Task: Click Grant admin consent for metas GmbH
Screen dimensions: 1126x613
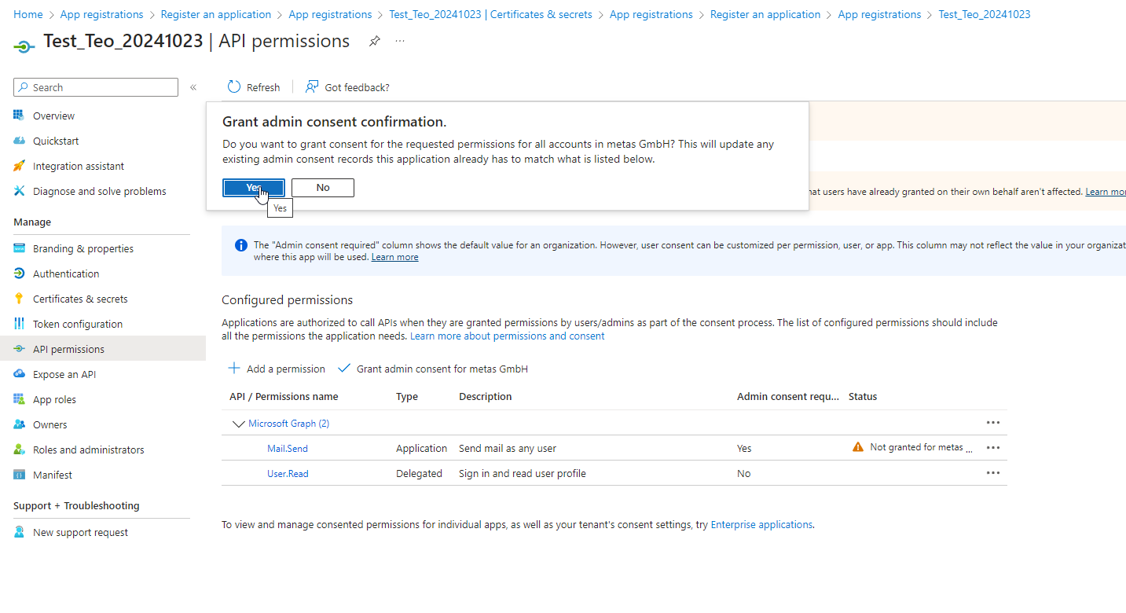Action: [x=433, y=369]
